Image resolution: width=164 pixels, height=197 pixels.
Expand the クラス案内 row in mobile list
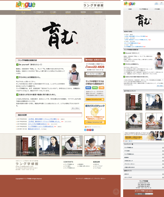point(143,151)
